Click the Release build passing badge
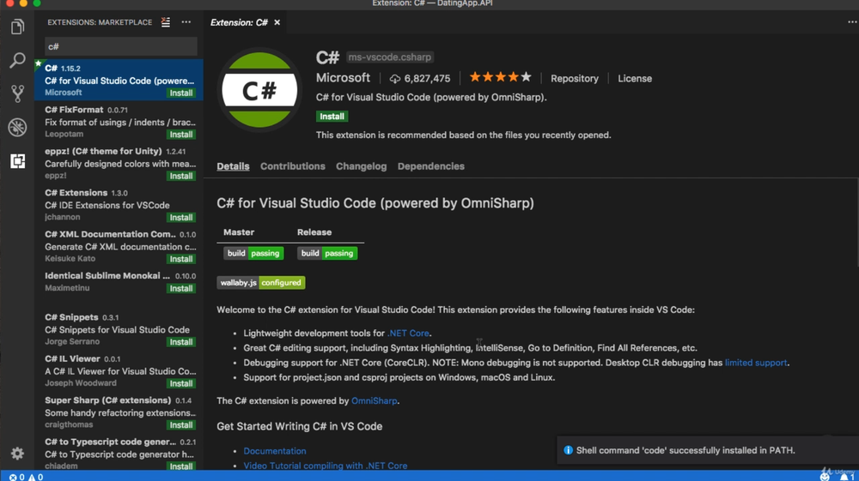Viewport: 859px width, 481px height. click(327, 253)
